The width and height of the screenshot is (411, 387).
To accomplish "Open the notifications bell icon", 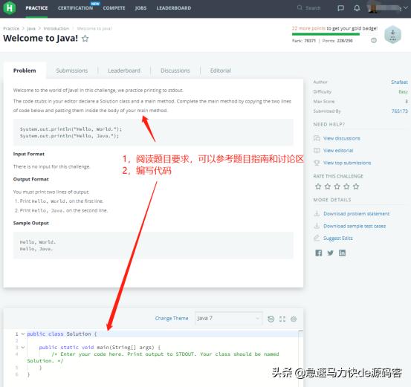I will point(357,8).
